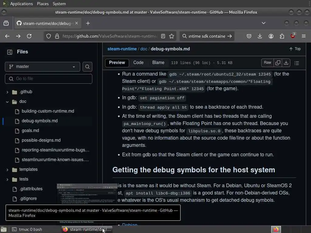Viewport: 311px width, 233px height.
Task: Click the browser tab labeled steam-runtime/doc/debug
Action: point(47,23)
